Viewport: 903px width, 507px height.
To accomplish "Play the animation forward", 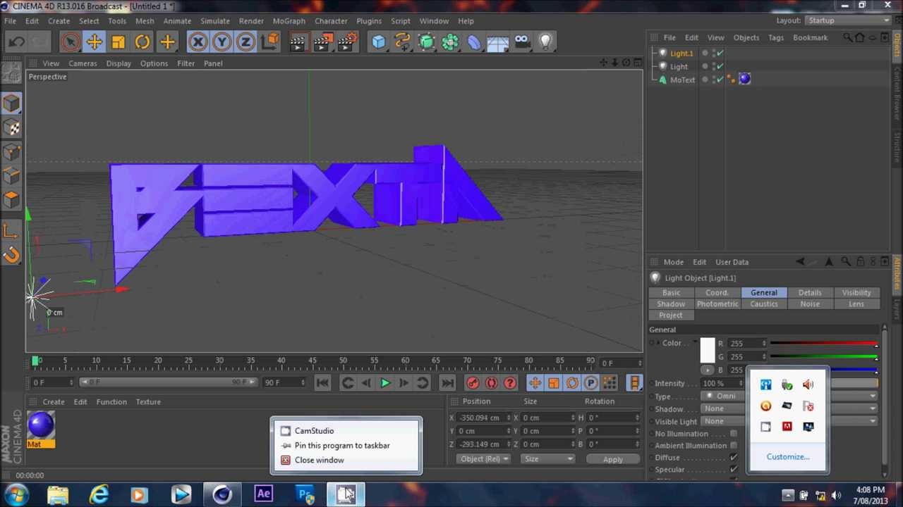I will (385, 383).
